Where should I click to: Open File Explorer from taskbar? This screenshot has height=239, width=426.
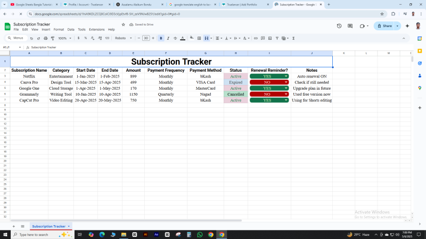[x=124, y=235]
